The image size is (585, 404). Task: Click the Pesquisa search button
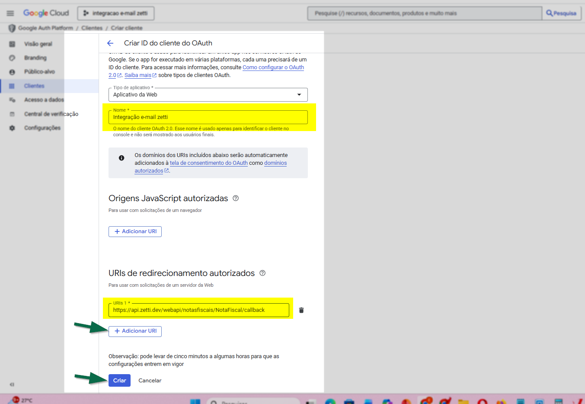pyautogui.click(x=561, y=13)
